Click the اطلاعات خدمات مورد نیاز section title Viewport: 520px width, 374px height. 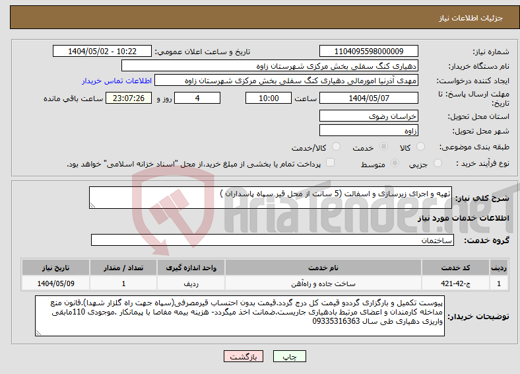tap(463, 218)
